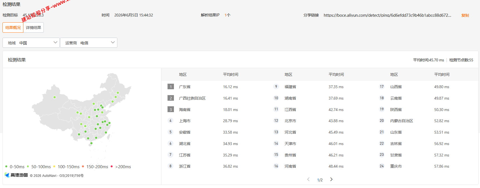Screen dimensions: 480x188
Task: Click the 河北省 region name
Action: tap(290, 132)
